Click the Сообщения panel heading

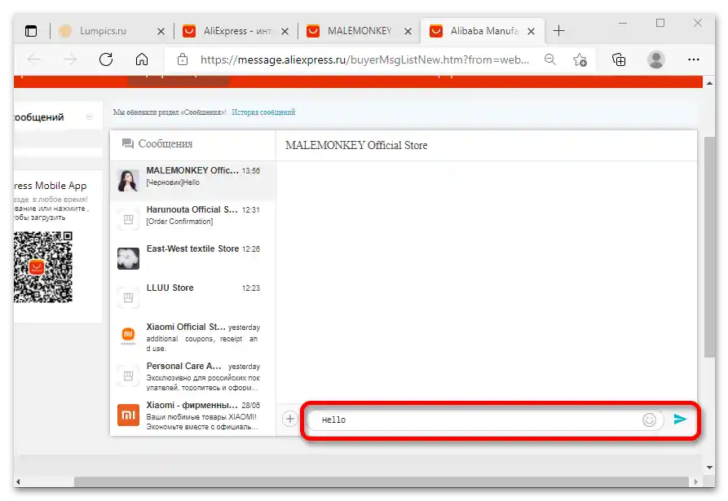pyautogui.click(x=165, y=144)
